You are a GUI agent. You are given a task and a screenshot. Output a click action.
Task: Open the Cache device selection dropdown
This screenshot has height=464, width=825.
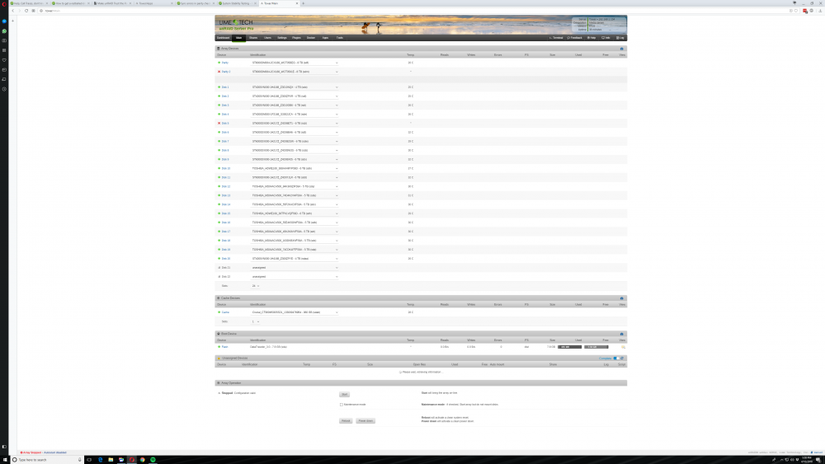[295, 312]
